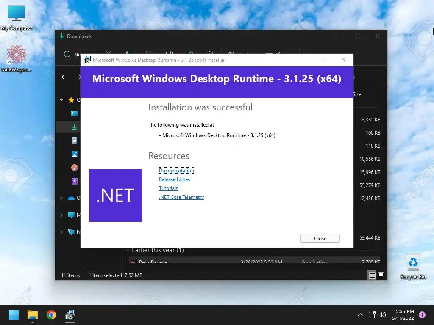The height and width of the screenshot is (325, 434).
Task: Open the notification badge in taskbar
Action: coord(422,315)
